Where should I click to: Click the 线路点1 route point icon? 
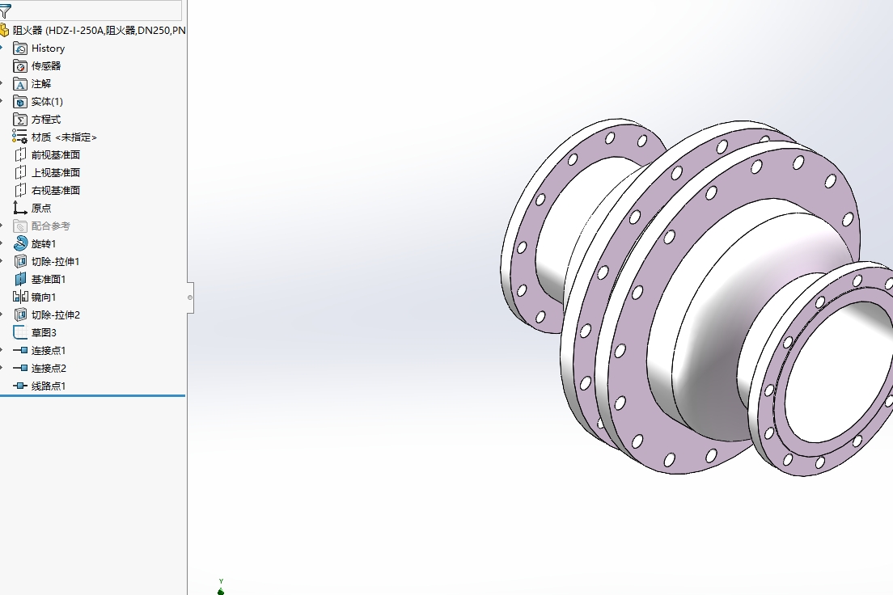[20, 386]
